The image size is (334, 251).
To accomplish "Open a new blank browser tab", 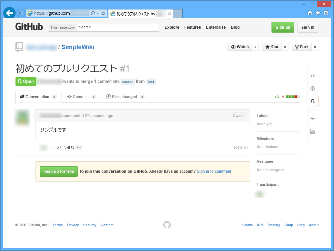I will 178,14.
